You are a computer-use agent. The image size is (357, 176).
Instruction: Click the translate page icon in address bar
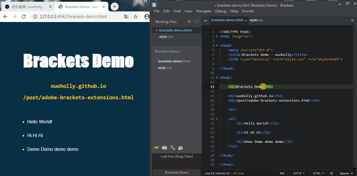(x=126, y=17)
